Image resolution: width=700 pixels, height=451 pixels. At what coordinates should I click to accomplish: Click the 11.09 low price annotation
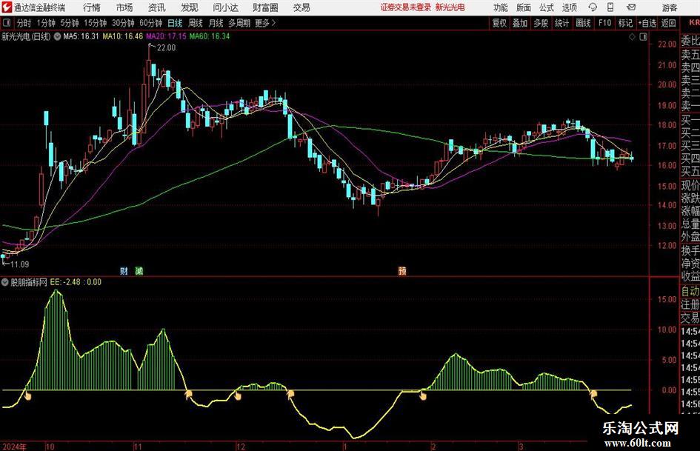pyautogui.click(x=20, y=264)
